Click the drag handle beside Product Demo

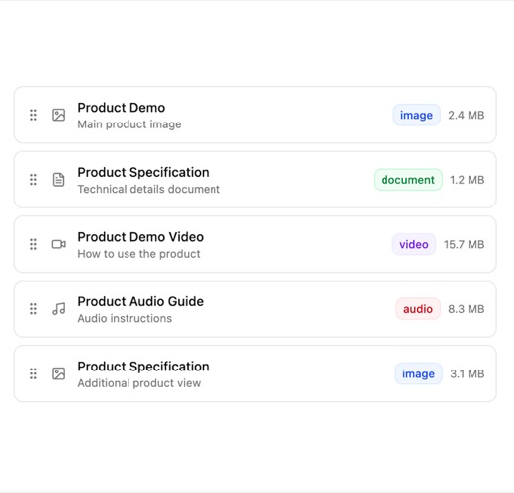tap(33, 115)
